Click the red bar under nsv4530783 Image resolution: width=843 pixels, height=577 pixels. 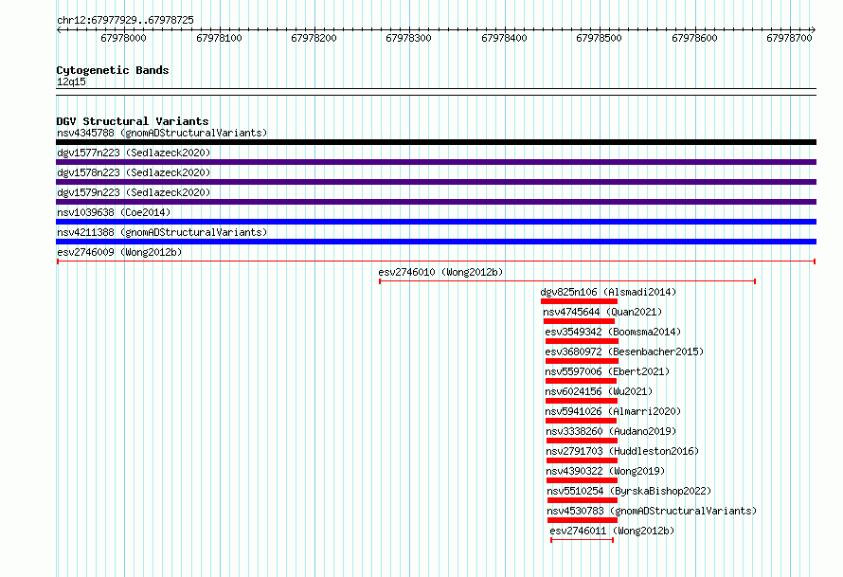[583, 520]
